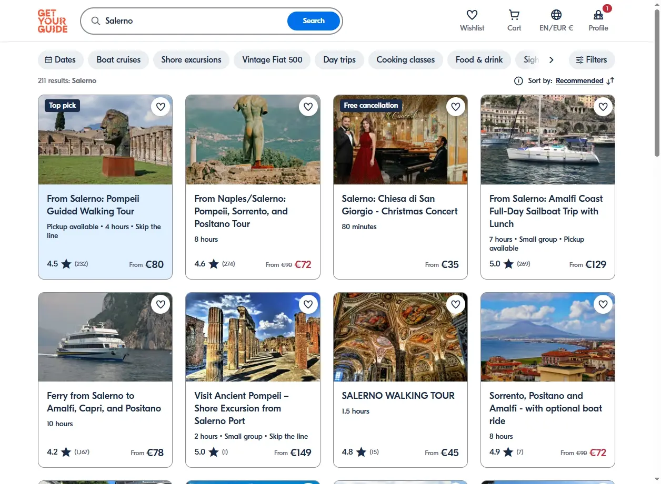Viewport: 661px width, 484px height.
Task: Click the Pompeii statue head thumbnail
Action: (105, 140)
